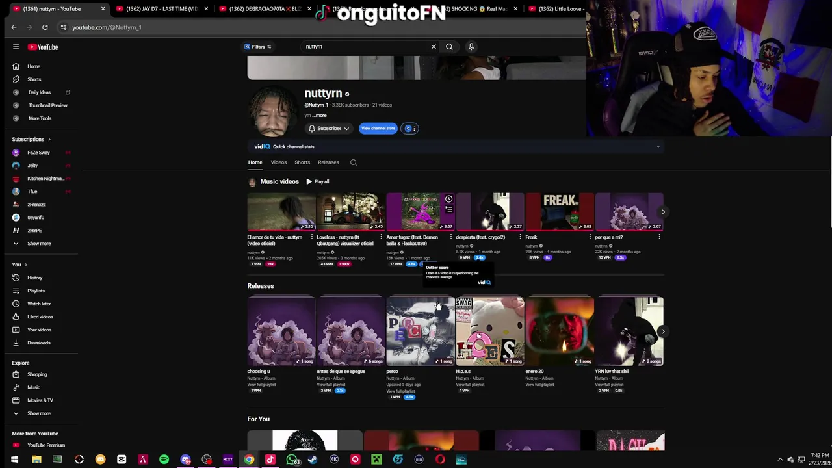Expand the Subscriptions section header
The width and height of the screenshot is (832, 468).
pos(31,139)
